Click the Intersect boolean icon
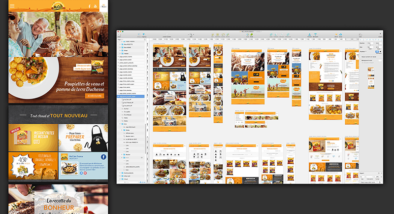Viewport: 394px width, 214px height. coord(282,35)
